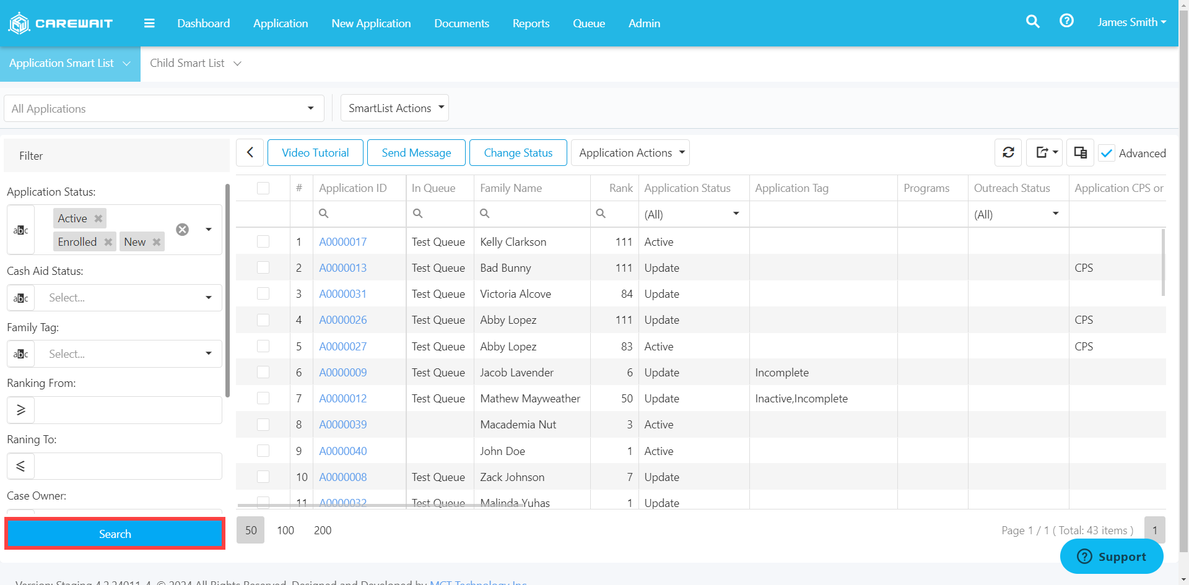Switch to Child Smart List tab
This screenshot has height=585, width=1189.
tap(195, 63)
